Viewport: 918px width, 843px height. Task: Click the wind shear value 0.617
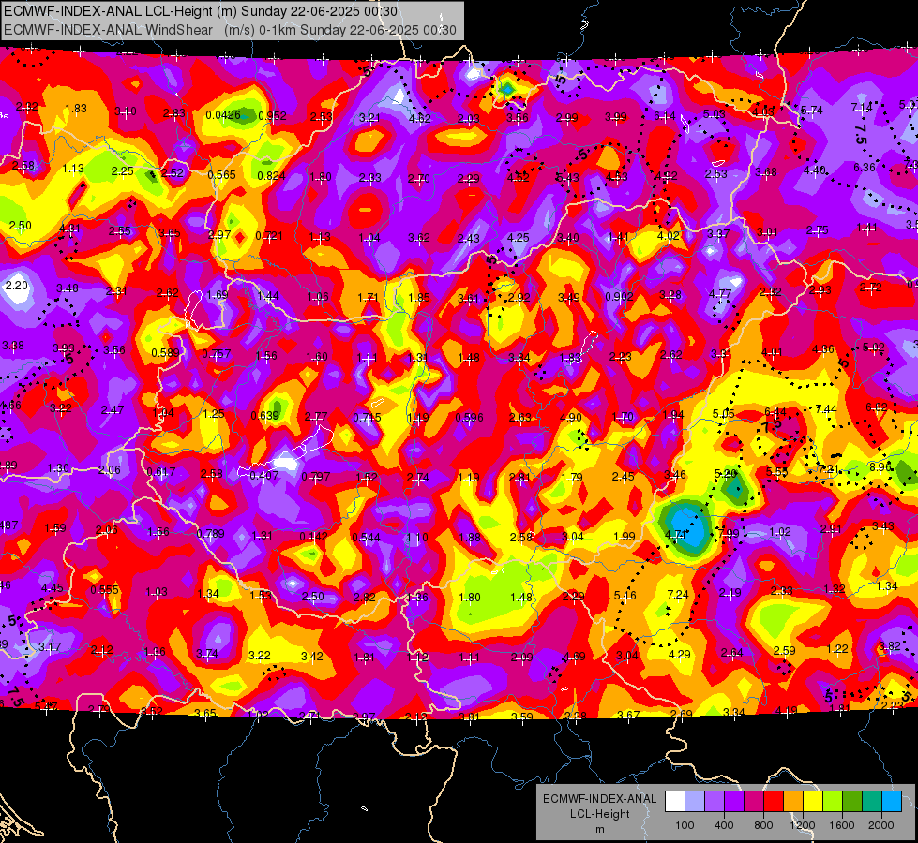[161, 471]
